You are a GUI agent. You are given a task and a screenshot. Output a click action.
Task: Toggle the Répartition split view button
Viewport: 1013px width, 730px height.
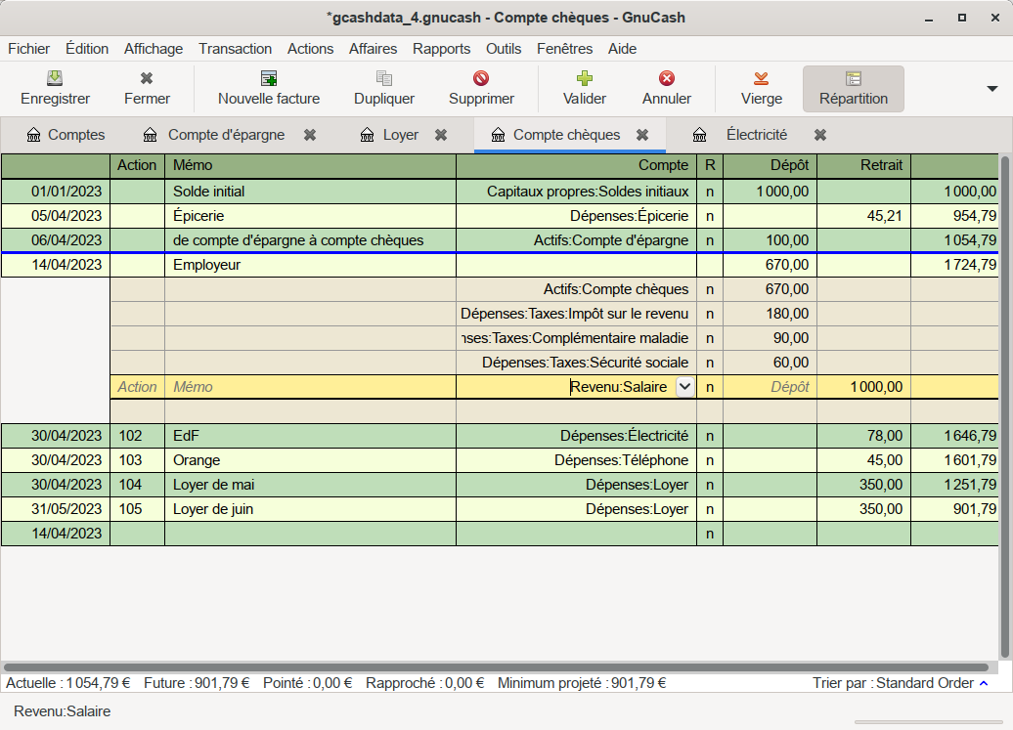[853, 88]
